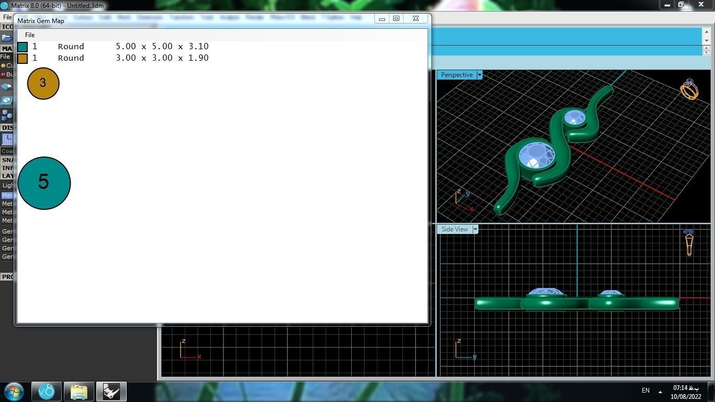The width and height of the screenshot is (715, 402).
Task: Open the Side View viewport dropdown arrow
Action: point(475,229)
